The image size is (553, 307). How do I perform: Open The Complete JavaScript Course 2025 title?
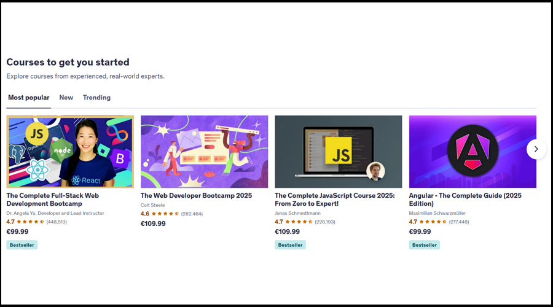[335, 200]
